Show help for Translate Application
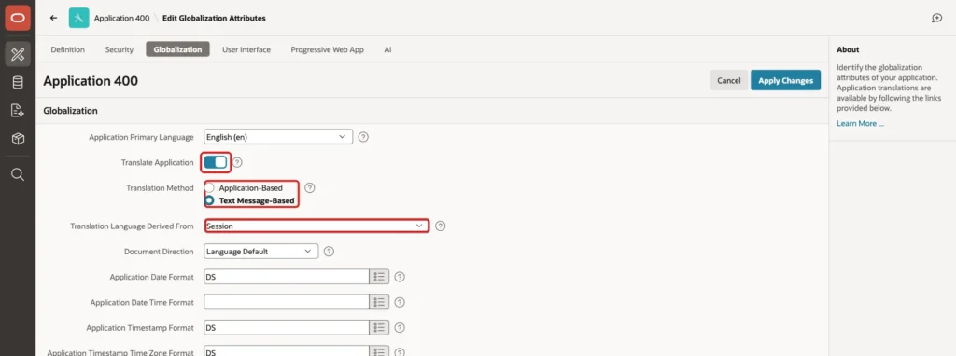Image resolution: width=956 pixels, height=356 pixels. (238, 162)
